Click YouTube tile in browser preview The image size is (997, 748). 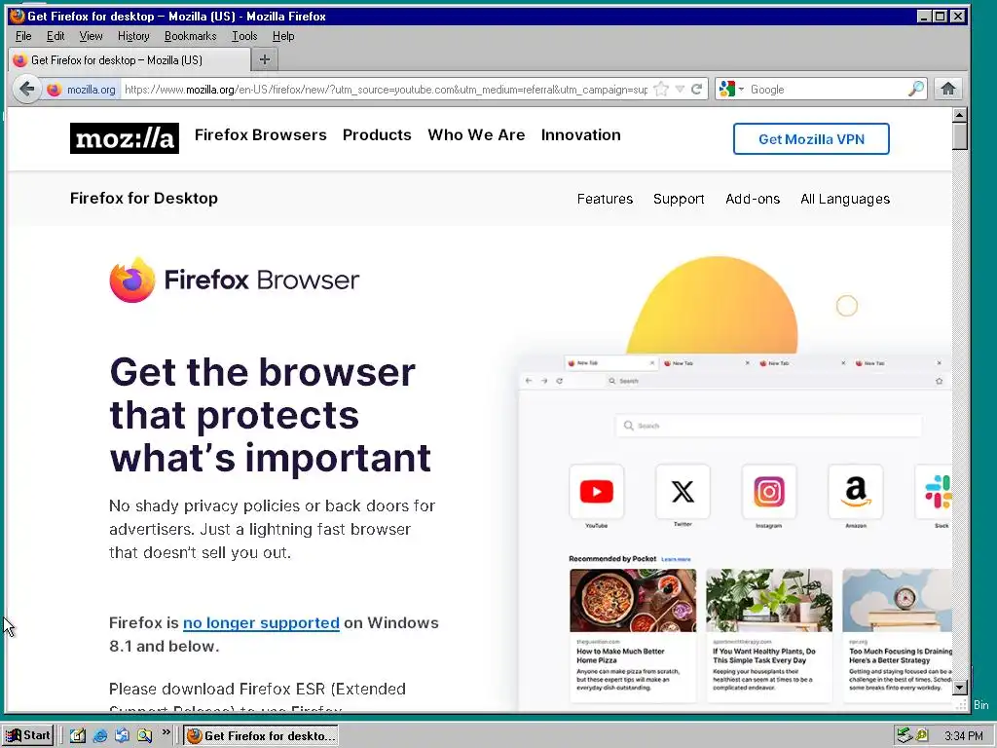pos(597,492)
